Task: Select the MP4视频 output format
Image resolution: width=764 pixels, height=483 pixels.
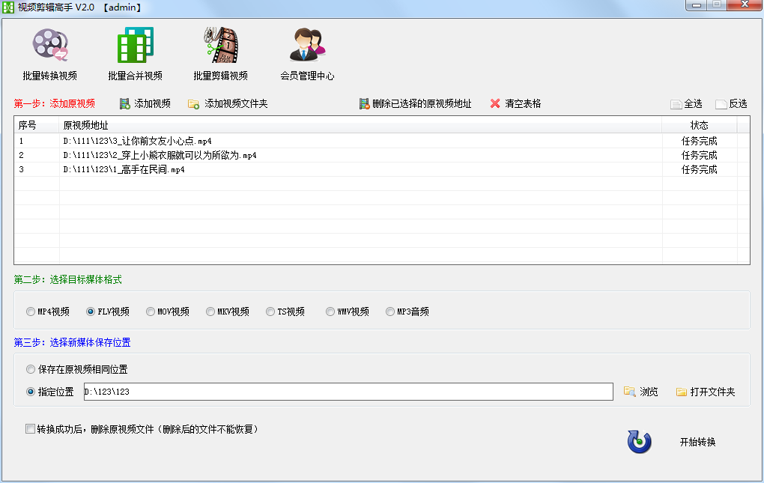Action: tap(31, 312)
